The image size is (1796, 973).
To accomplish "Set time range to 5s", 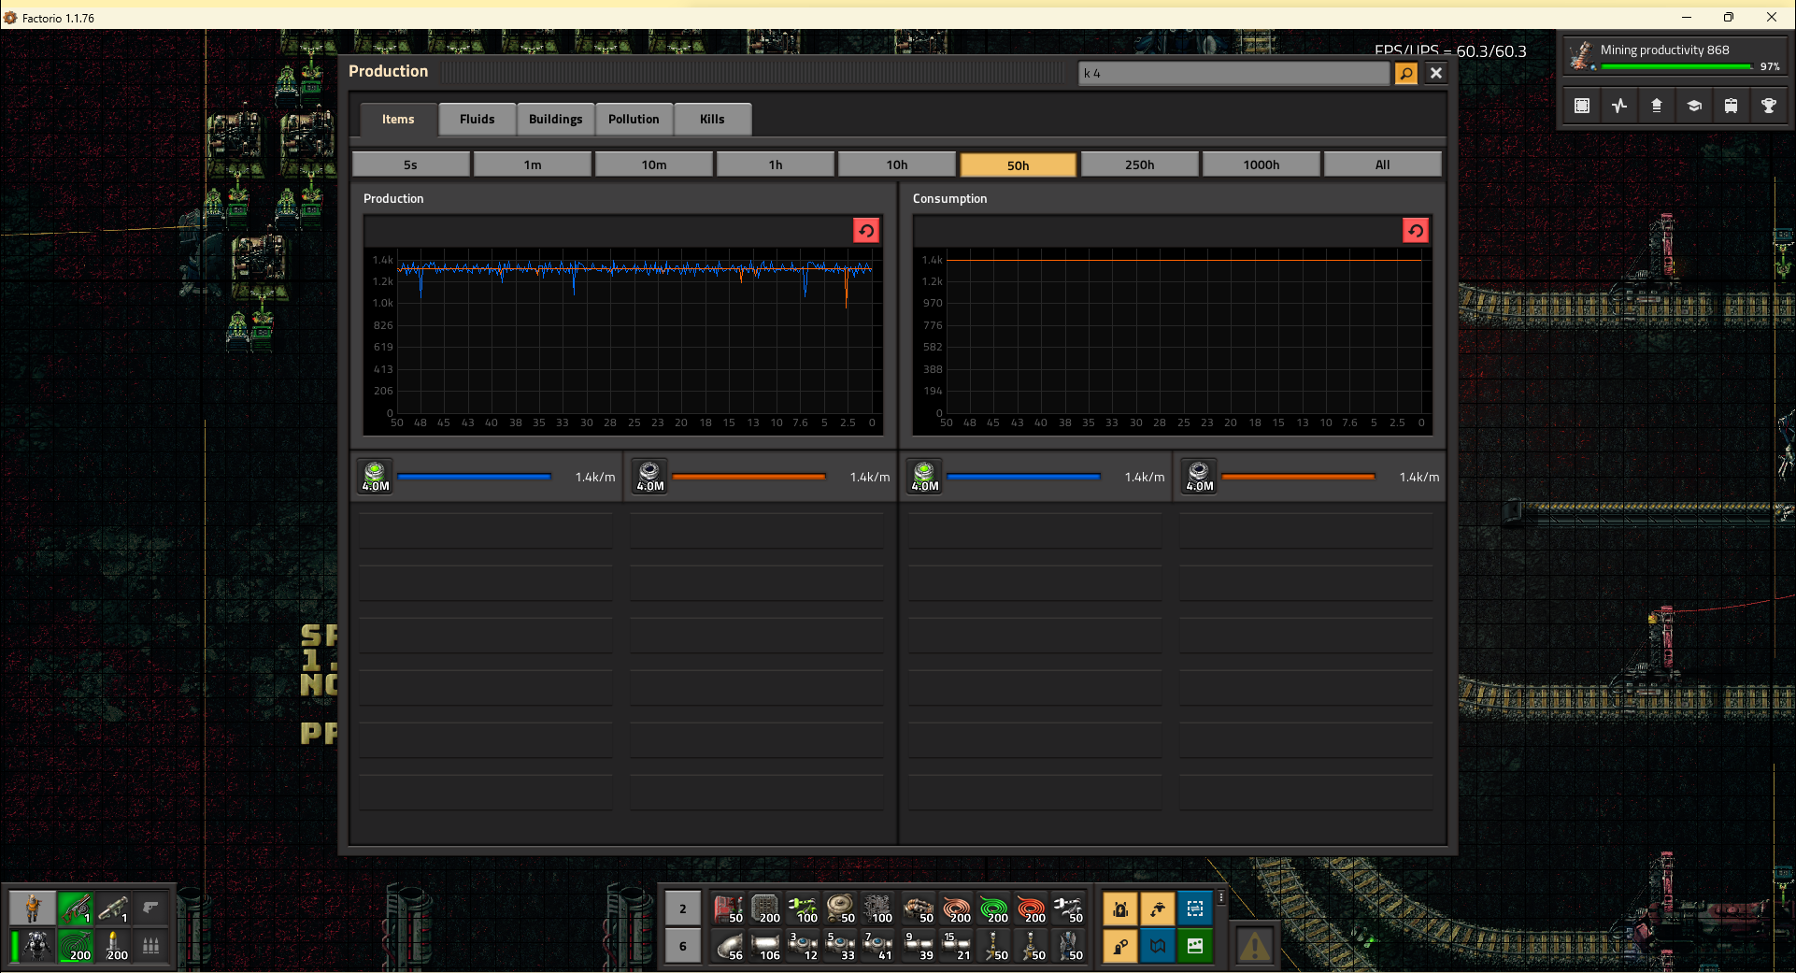I will pyautogui.click(x=411, y=165).
